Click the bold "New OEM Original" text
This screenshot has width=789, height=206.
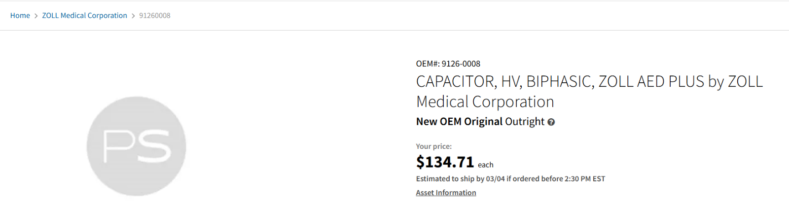(x=459, y=122)
